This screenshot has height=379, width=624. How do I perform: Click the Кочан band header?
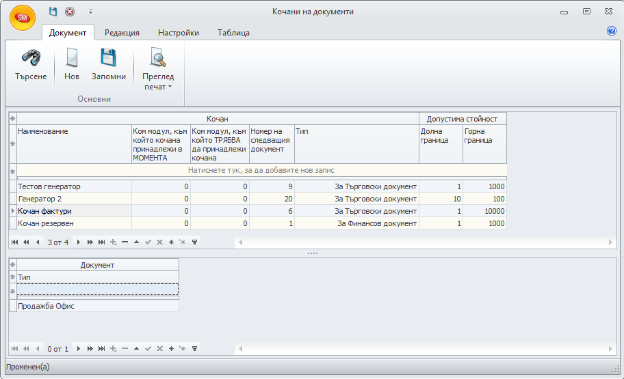tap(218, 119)
